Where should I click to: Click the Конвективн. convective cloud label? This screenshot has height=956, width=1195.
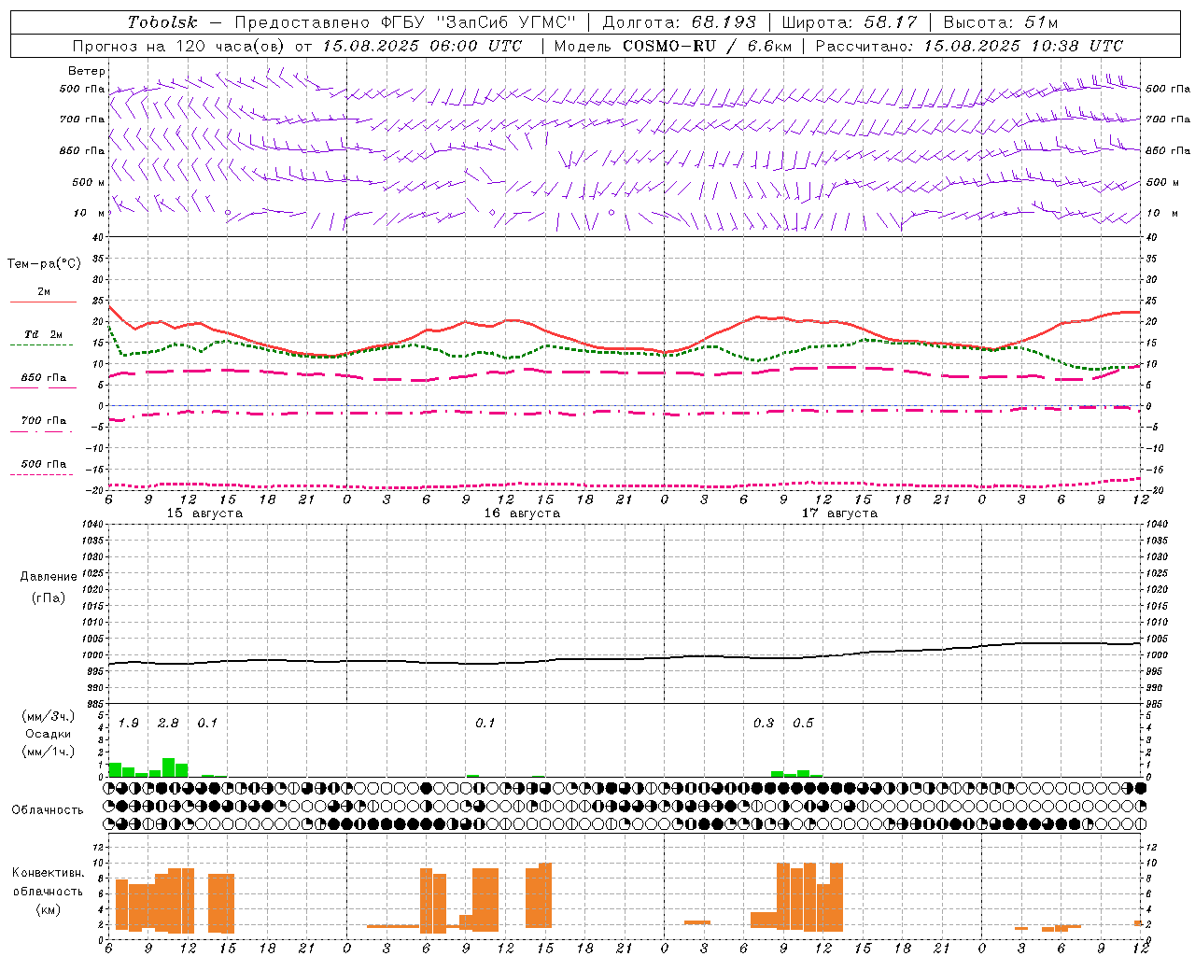[x=49, y=873]
